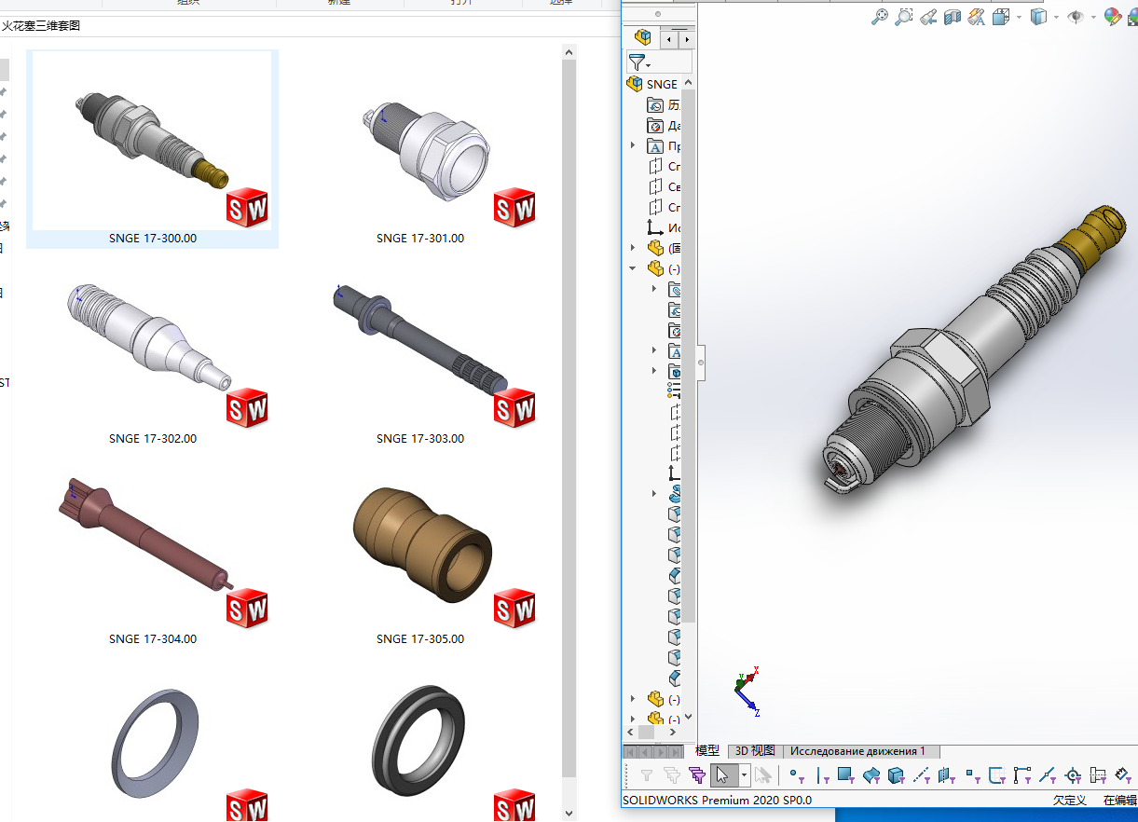Viewport: 1138px width, 822px height.
Task: Activate the Section View tool
Action: (953, 17)
